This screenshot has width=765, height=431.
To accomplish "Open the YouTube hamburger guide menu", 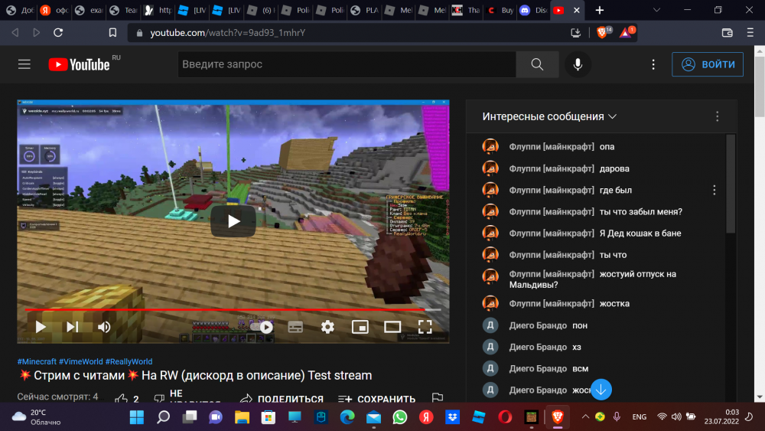I will pyautogui.click(x=24, y=64).
